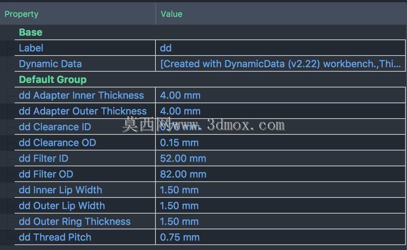Select dd Inner Lip Width property

point(60,190)
